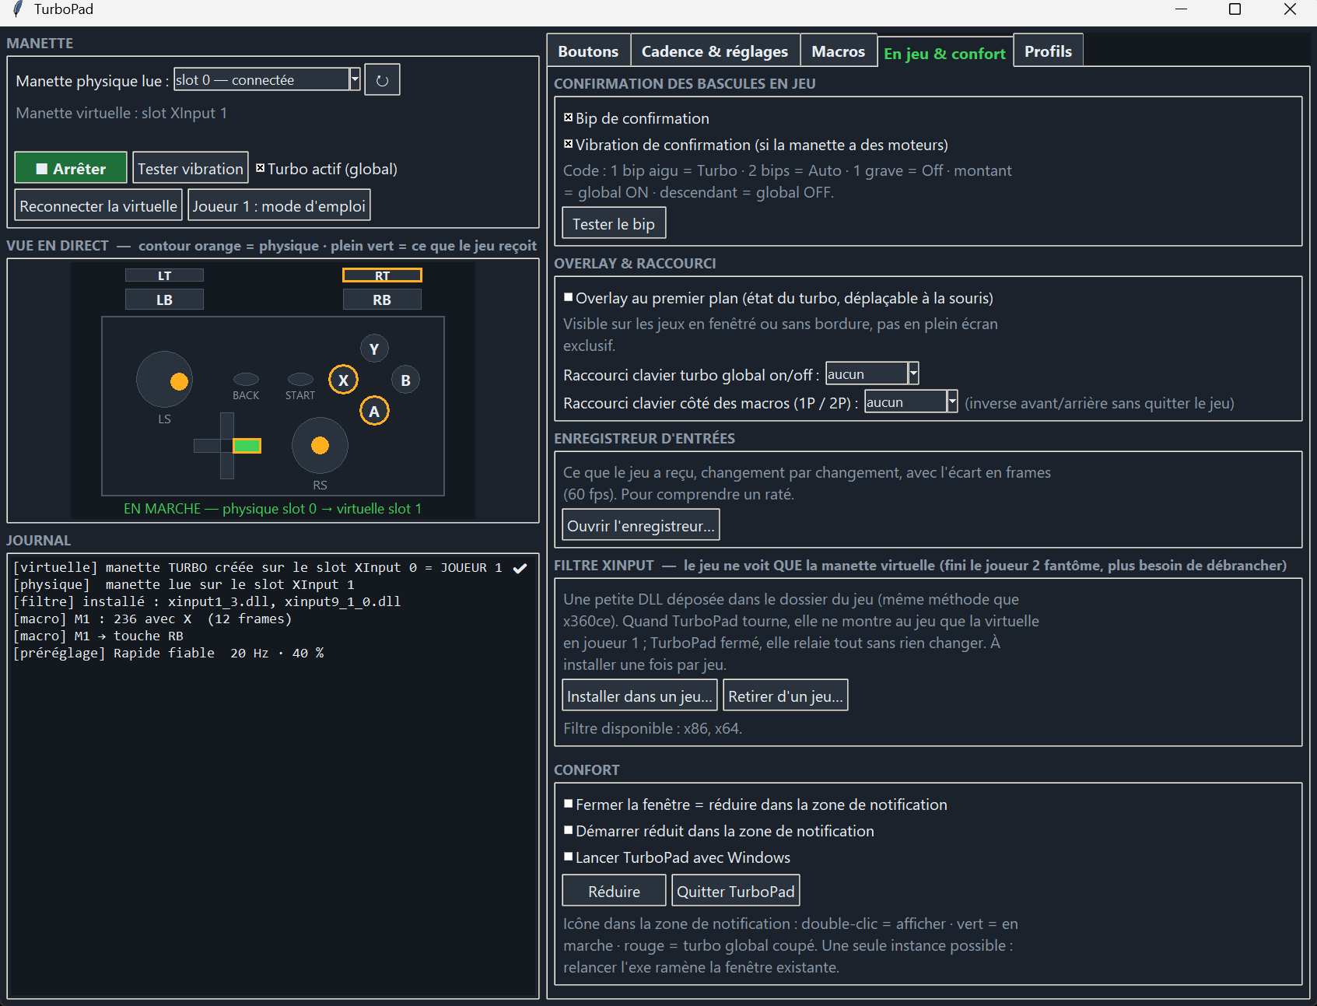Refresh the physical controller list icon
Screen dimensions: 1317x1006
[382, 80]
